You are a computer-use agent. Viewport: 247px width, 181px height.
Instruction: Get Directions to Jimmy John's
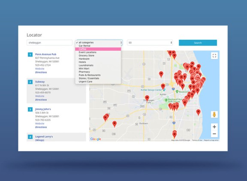[x=41, y=127]
